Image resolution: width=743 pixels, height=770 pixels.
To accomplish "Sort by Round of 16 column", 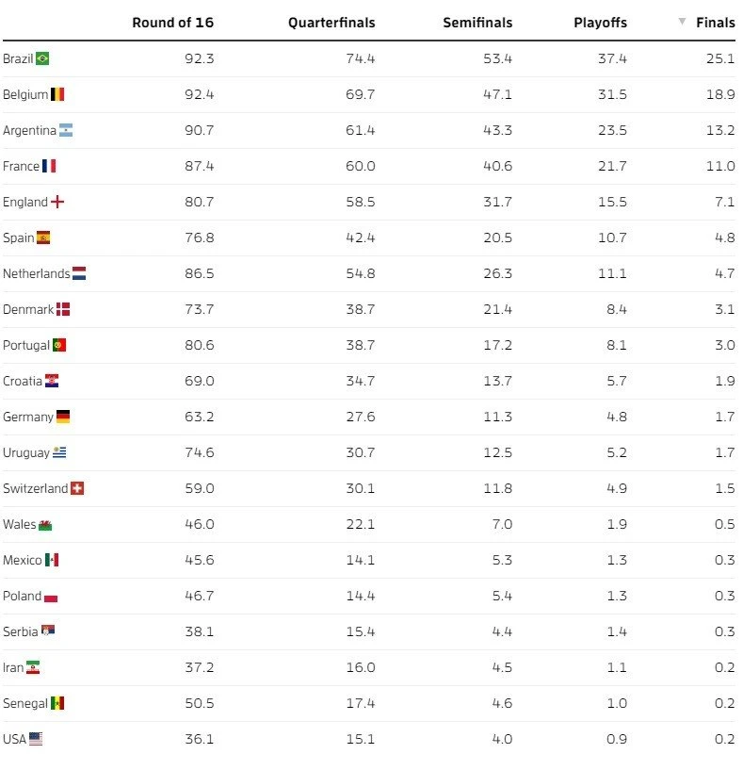I will click(x=172, y=23).
